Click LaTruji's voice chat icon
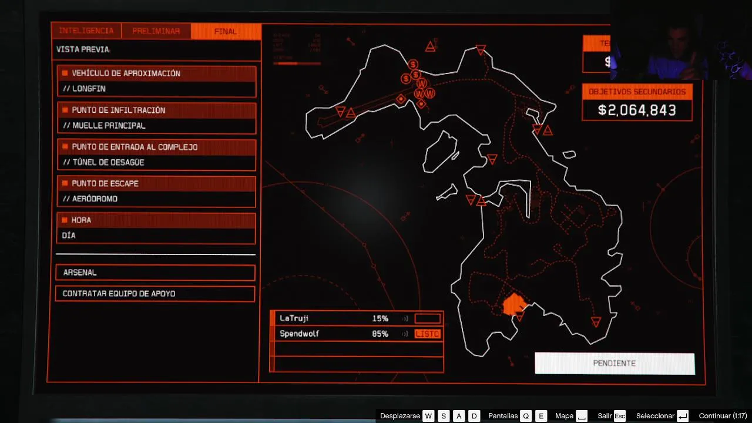Image resolution: width=752 pixels, height=423 pixels. click(405, 318)
